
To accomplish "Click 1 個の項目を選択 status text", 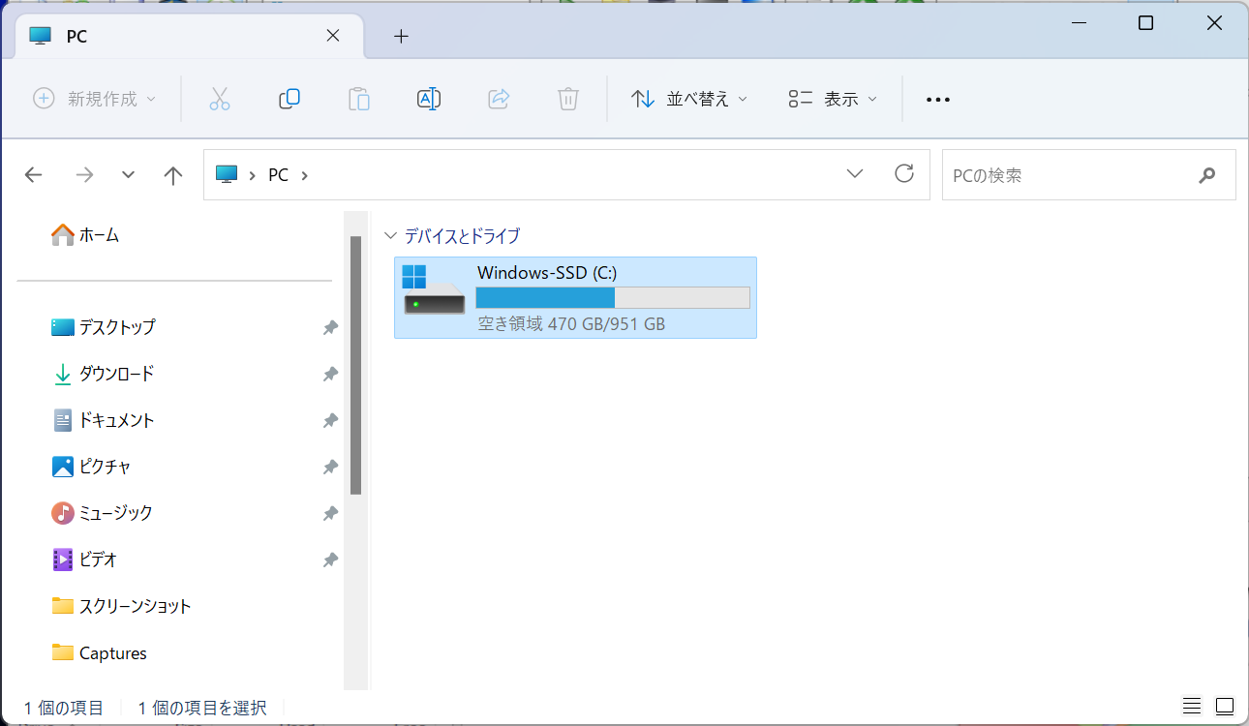I will point(202,709).
